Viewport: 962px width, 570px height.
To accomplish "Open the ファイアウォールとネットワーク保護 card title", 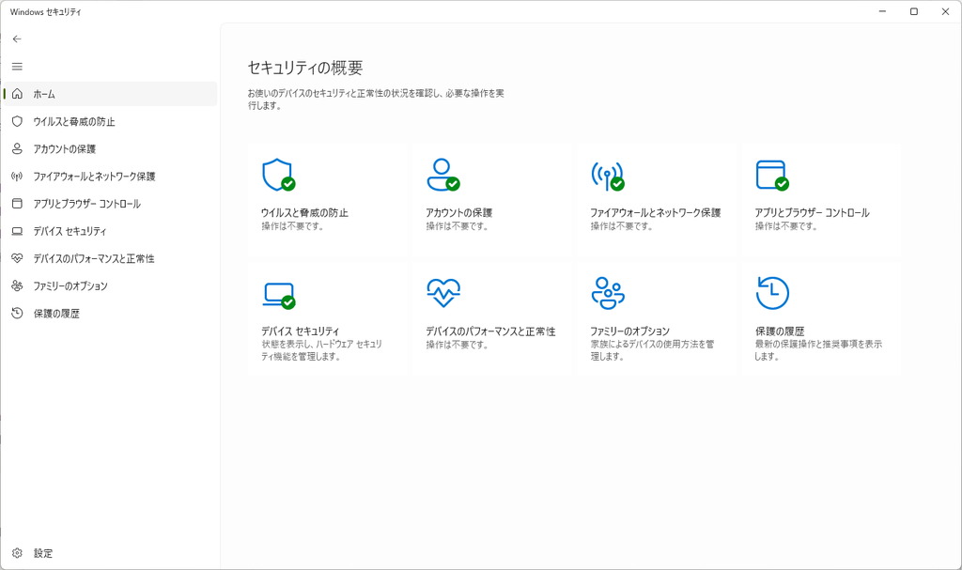I will pos(655,213).
